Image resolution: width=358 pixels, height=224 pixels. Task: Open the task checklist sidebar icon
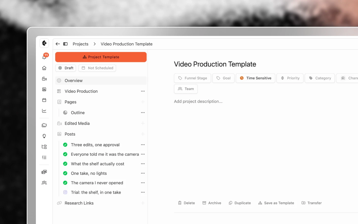click(44, 157)
